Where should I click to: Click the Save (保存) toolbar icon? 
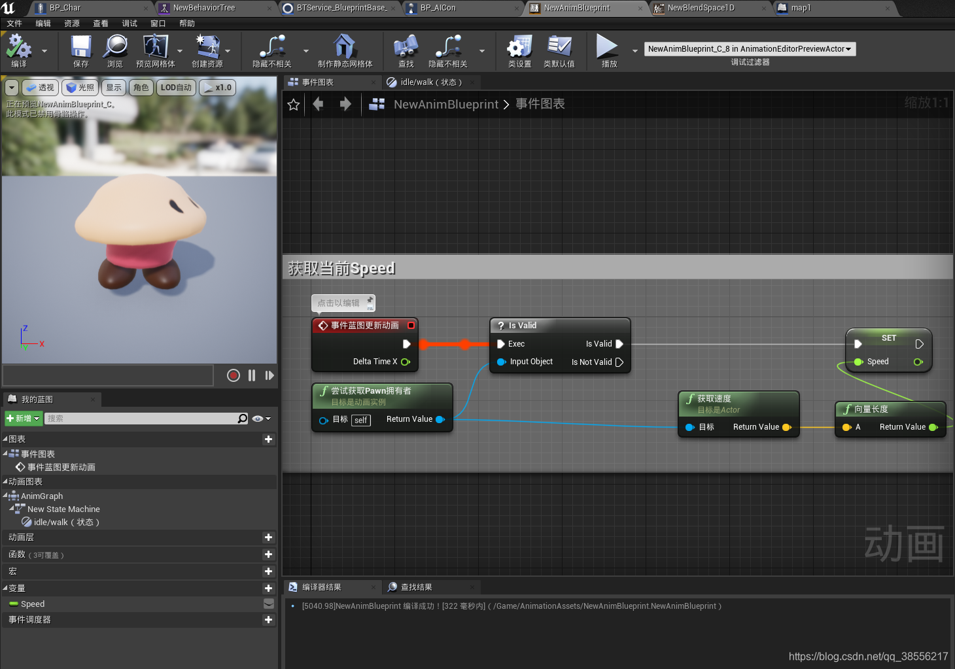click(81, 46)
